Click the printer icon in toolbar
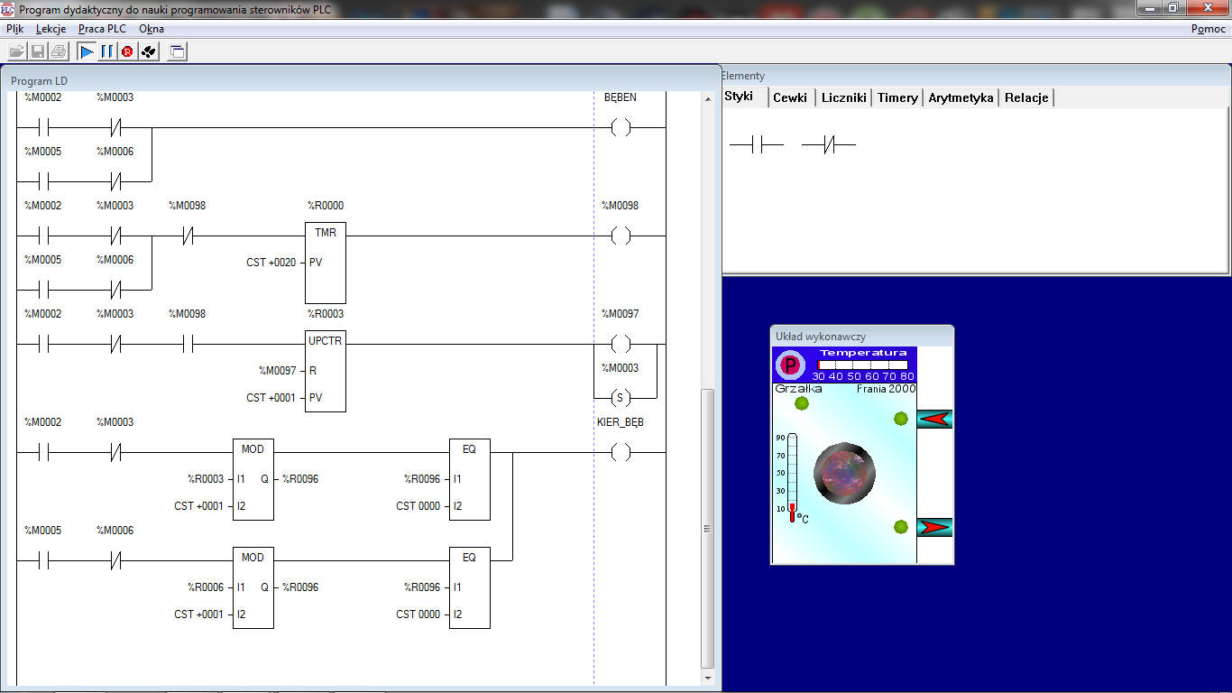The height and width of the screenshot is (693, 1232). [59, 51]
